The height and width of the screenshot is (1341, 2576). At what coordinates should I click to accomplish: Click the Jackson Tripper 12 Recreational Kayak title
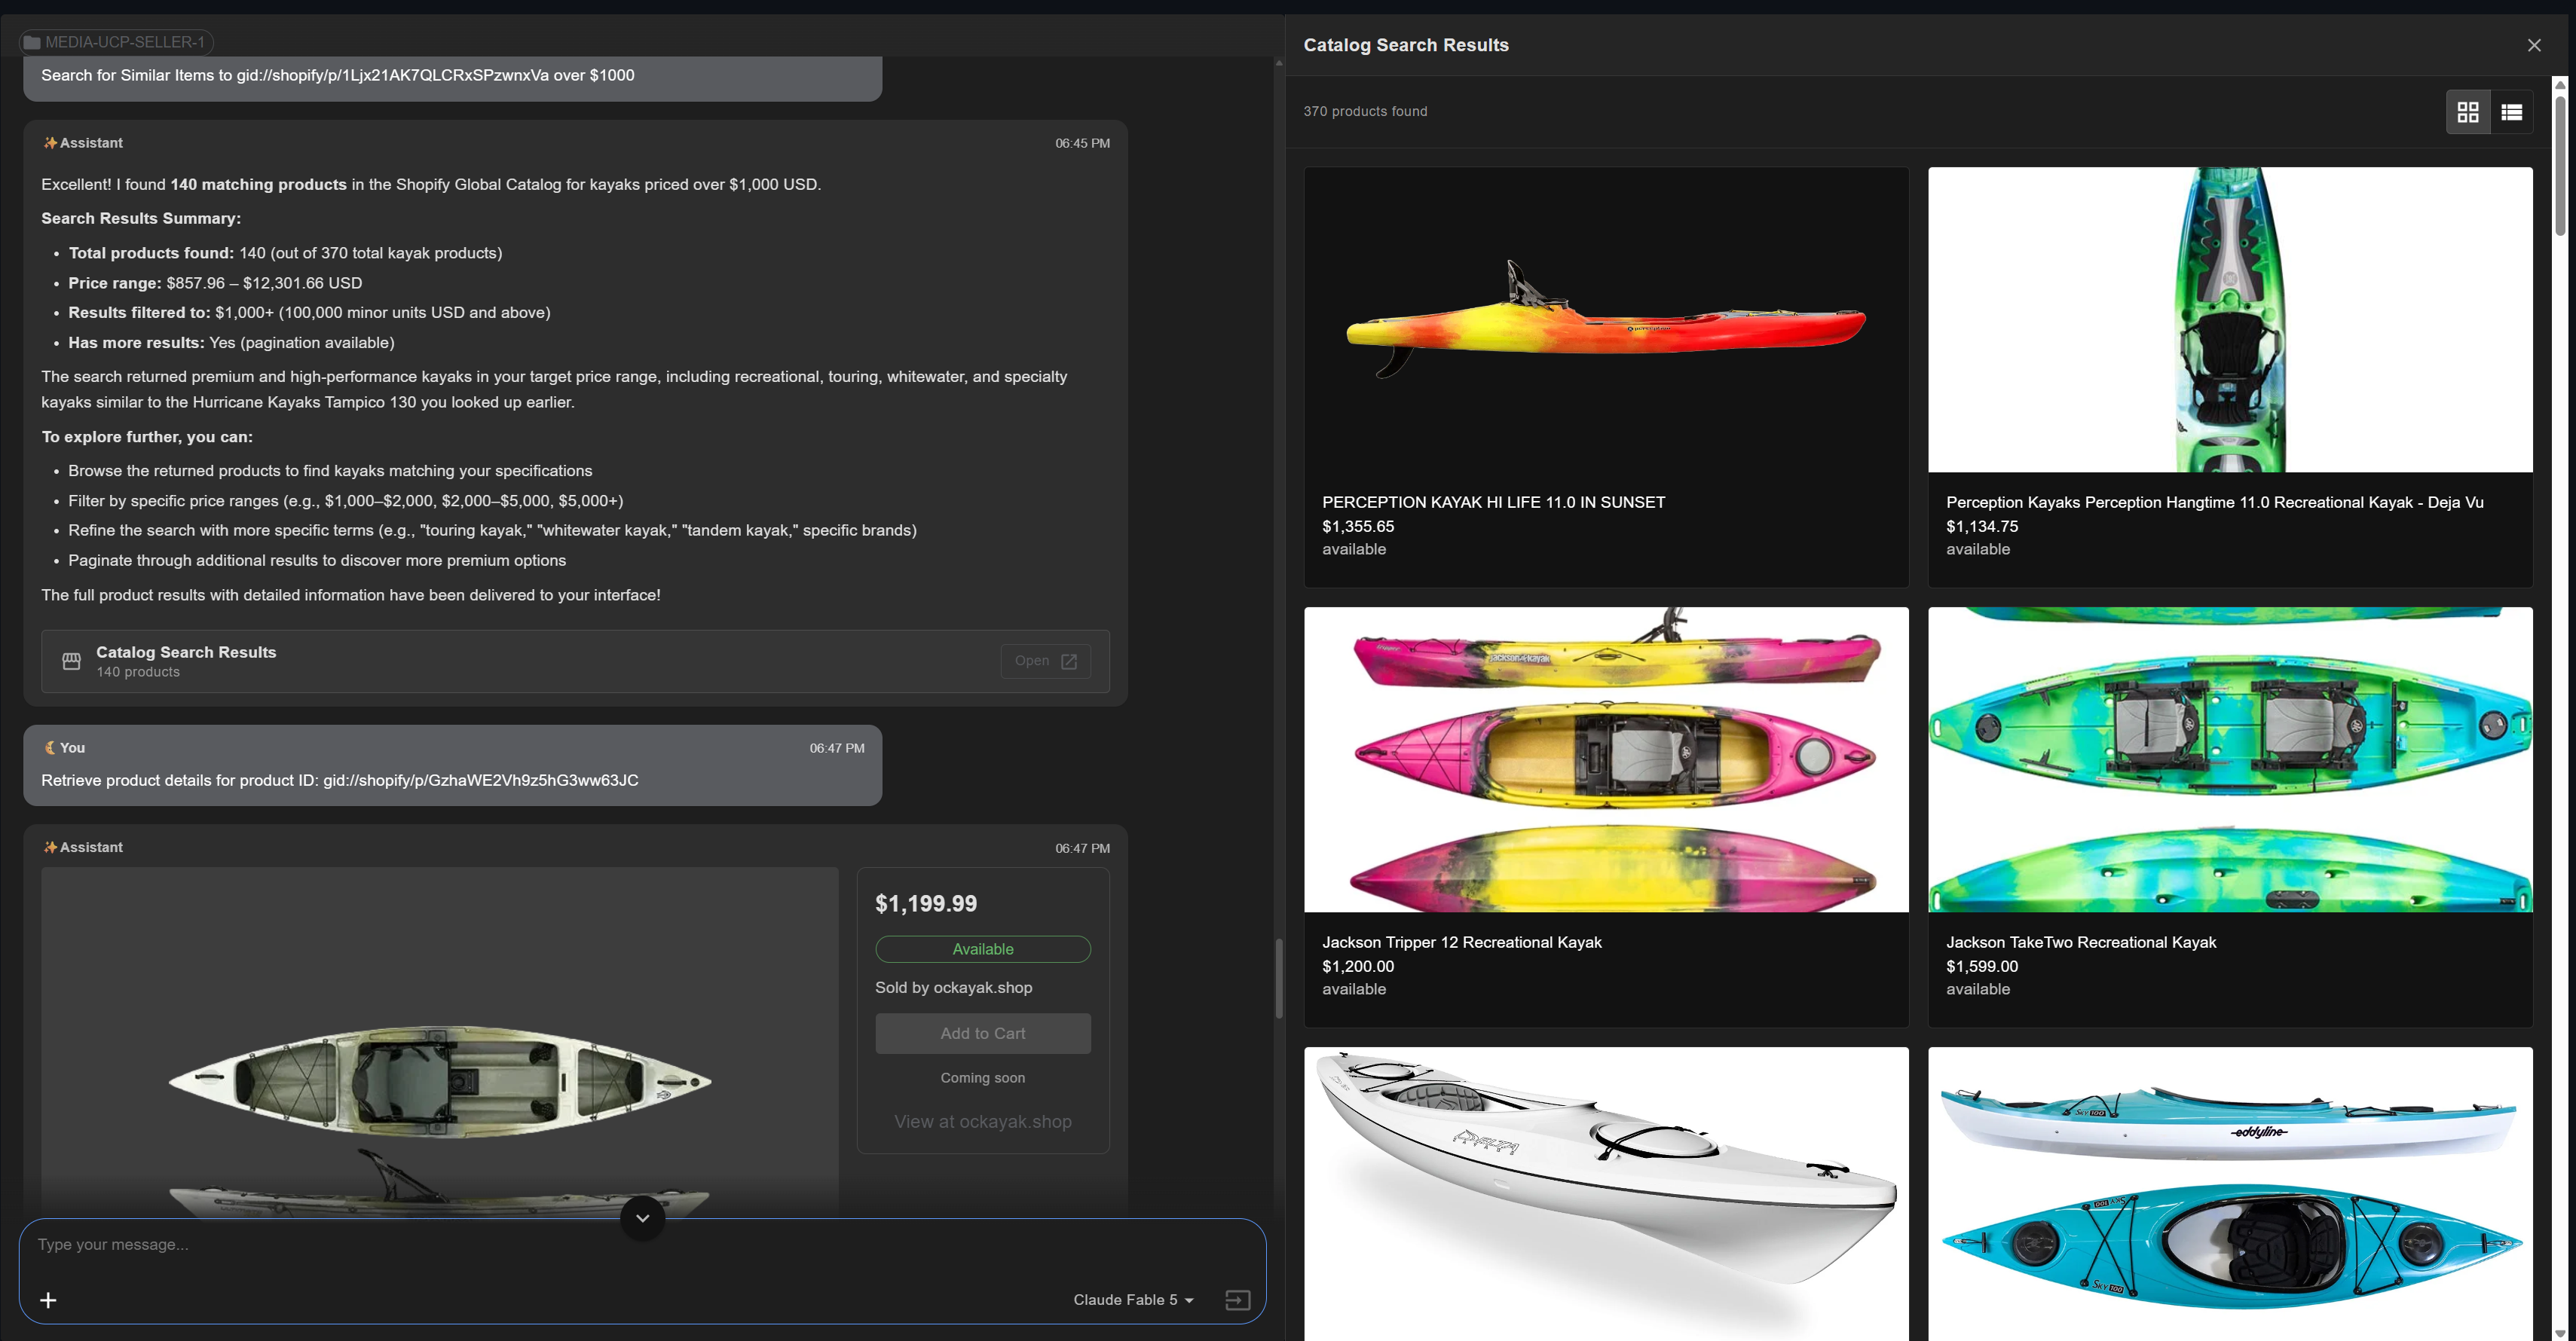pyautogui.click(x=1461, y=942)
